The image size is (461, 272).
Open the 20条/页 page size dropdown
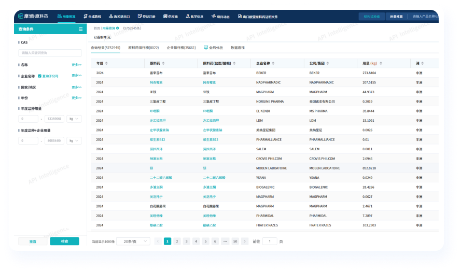[x=133, y=241]
